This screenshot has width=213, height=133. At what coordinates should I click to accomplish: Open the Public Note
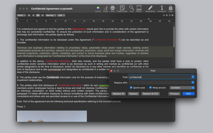[x=122, y=9]
